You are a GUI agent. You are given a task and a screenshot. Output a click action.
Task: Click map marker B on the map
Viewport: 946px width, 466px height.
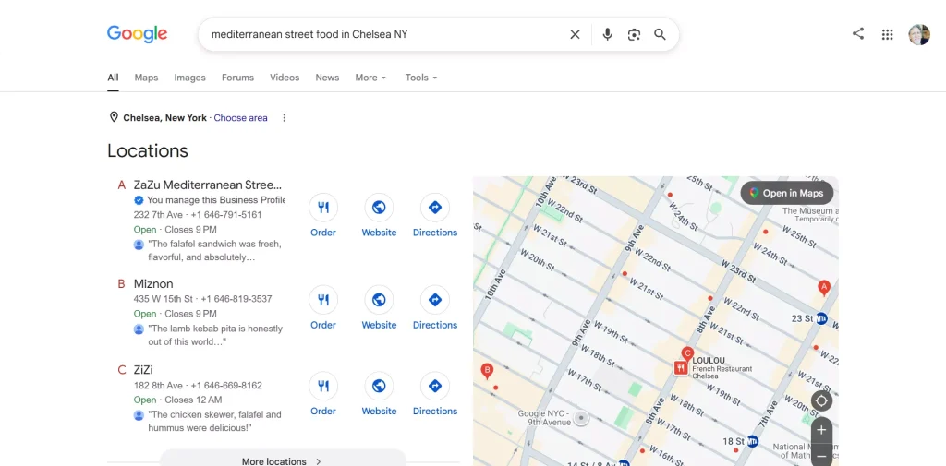point(487,371)
